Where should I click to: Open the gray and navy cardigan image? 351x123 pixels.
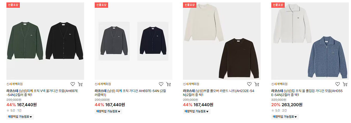coord(133,41)
